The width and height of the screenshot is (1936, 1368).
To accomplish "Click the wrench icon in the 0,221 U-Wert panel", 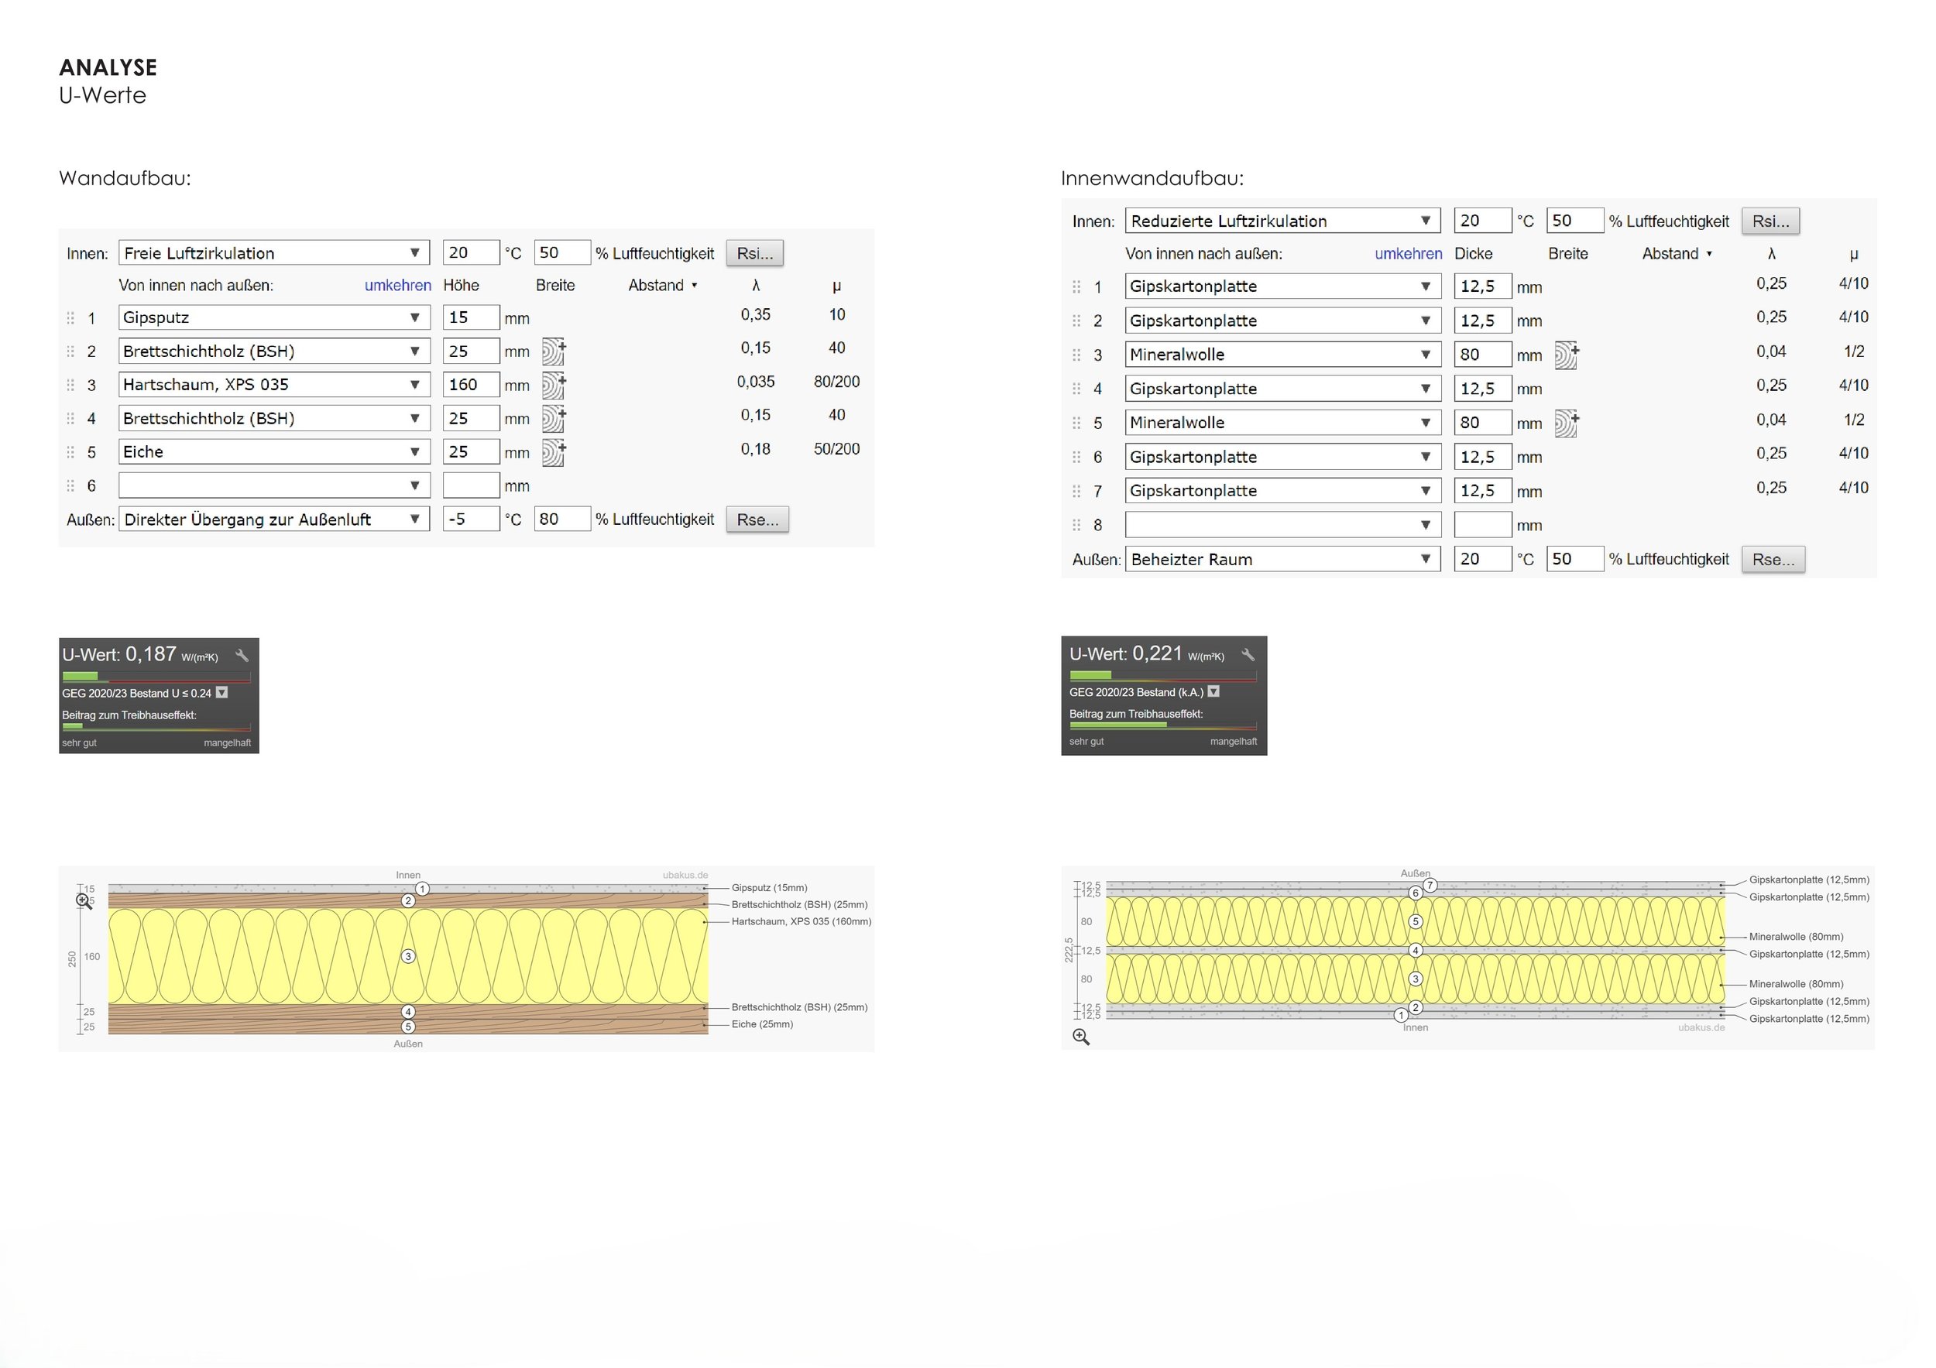I will (1248, 655).
